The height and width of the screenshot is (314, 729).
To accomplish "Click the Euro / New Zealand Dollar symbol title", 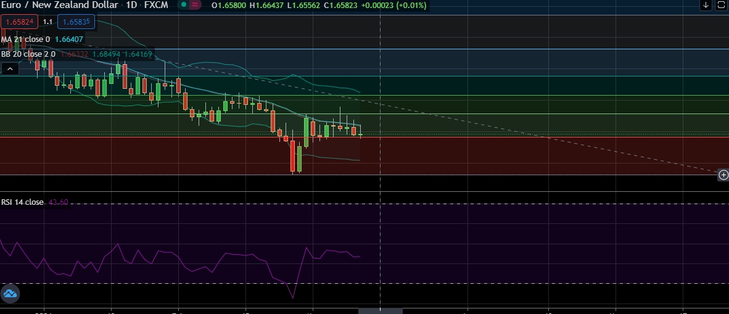I will coord(59,5).
